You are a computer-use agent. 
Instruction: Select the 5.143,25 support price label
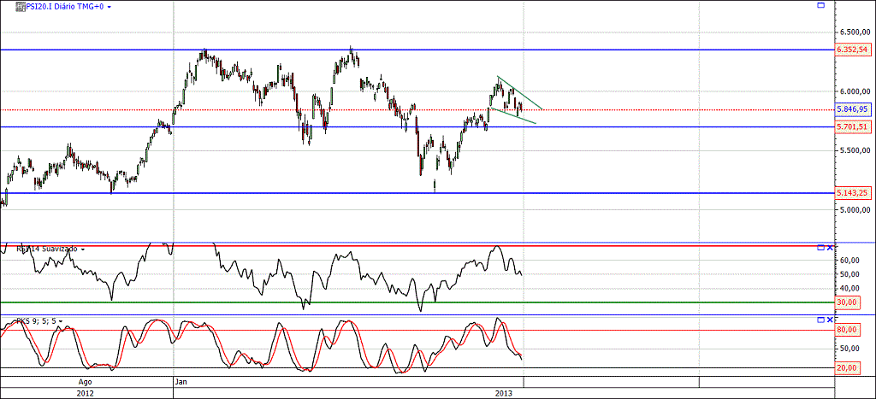coord(852,193)
